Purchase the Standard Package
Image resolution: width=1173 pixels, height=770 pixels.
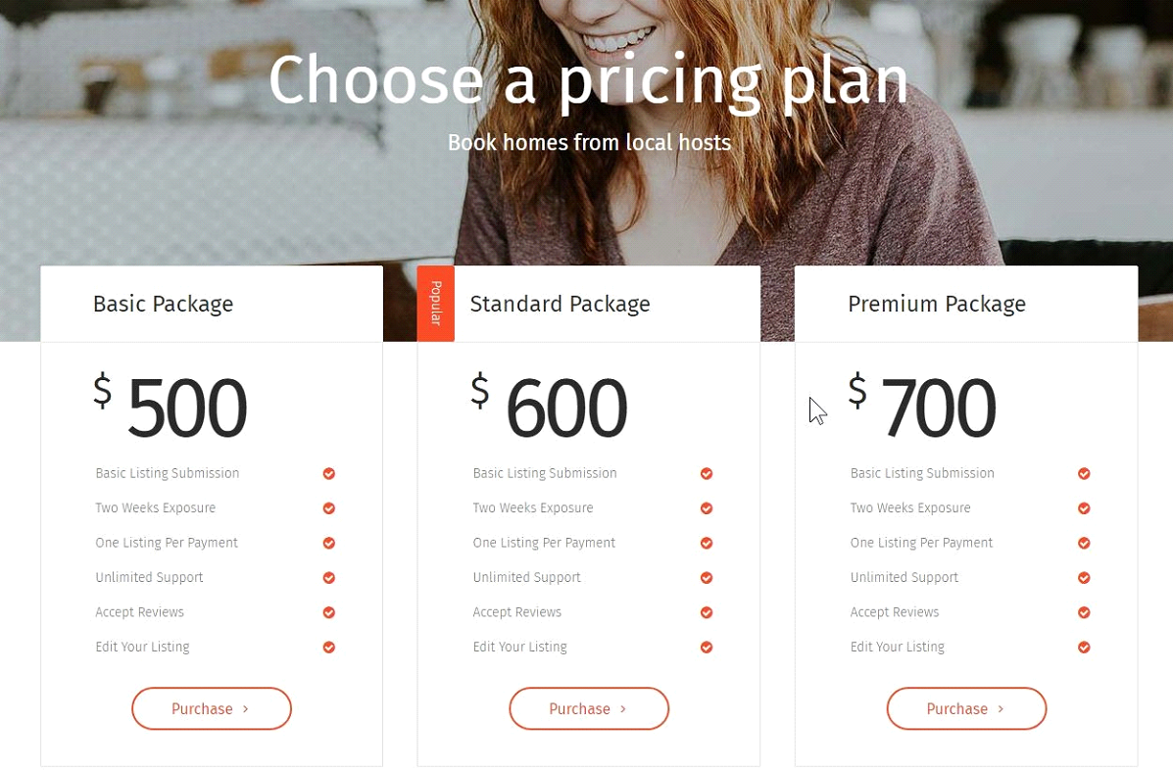coord(589,709)
